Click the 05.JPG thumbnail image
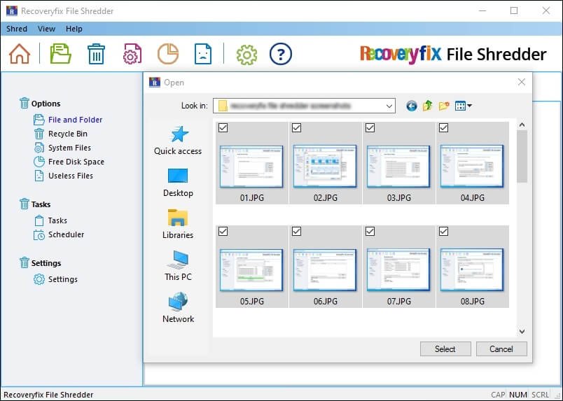This screenshot has height=401, width=563. 251,270
